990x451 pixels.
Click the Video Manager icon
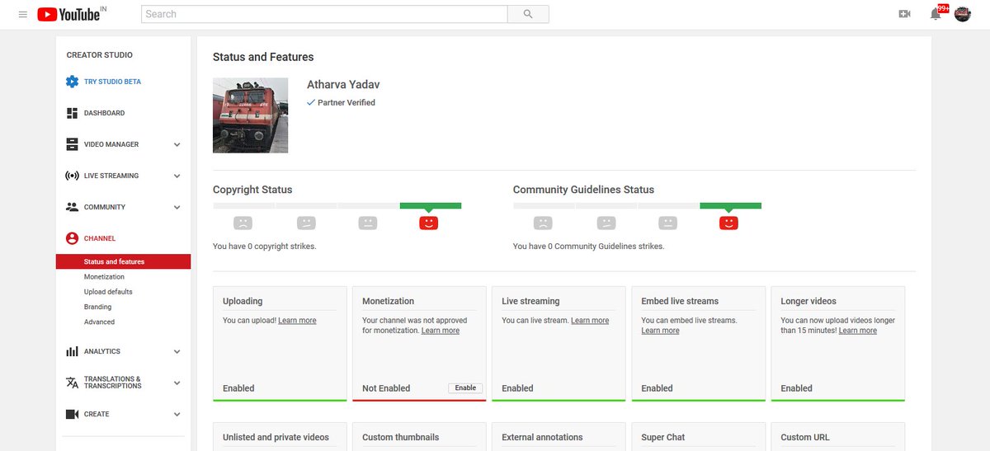tap(72, 144)
